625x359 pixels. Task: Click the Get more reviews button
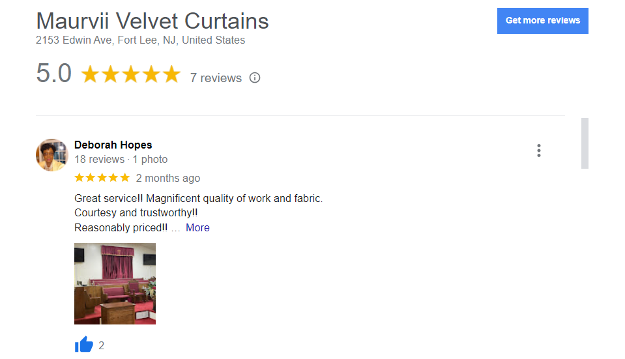tap(542, 21)
